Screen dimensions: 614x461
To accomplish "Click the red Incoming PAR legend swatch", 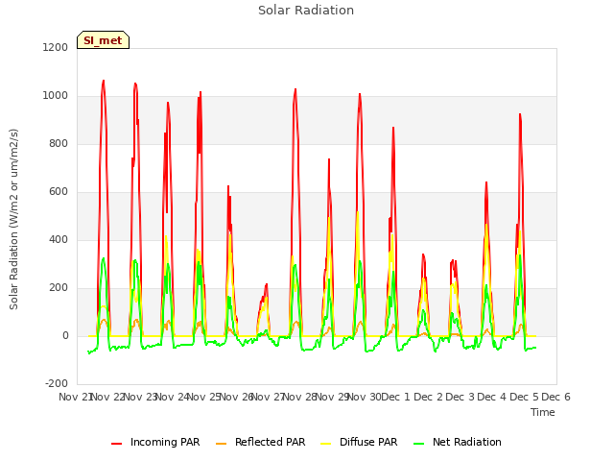I will (116, 444).
